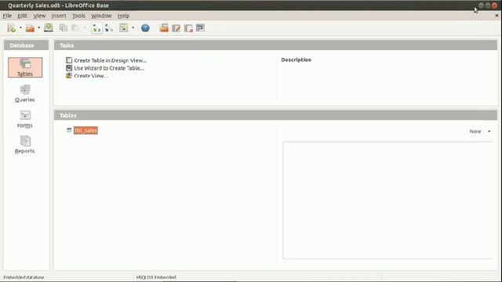Close the LibreOffice Base window
The image size is (502, 282).
point(494,5)
